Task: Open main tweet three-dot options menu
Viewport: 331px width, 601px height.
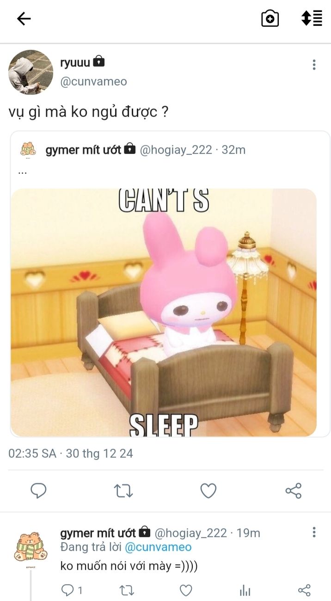Action: [314, 65]
